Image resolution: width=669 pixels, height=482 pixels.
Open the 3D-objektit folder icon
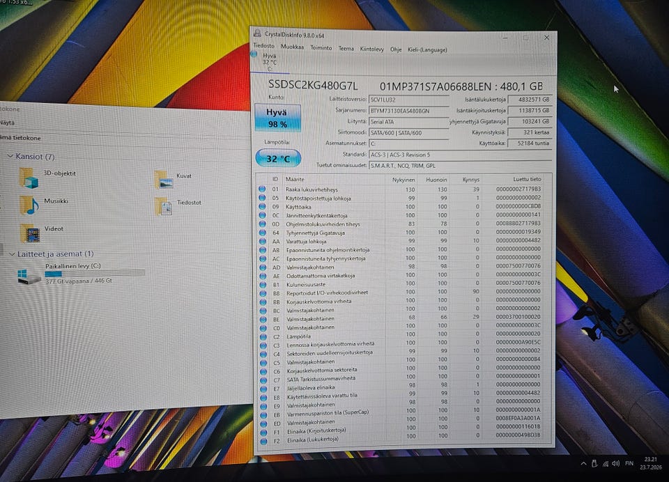pos(29,178)
